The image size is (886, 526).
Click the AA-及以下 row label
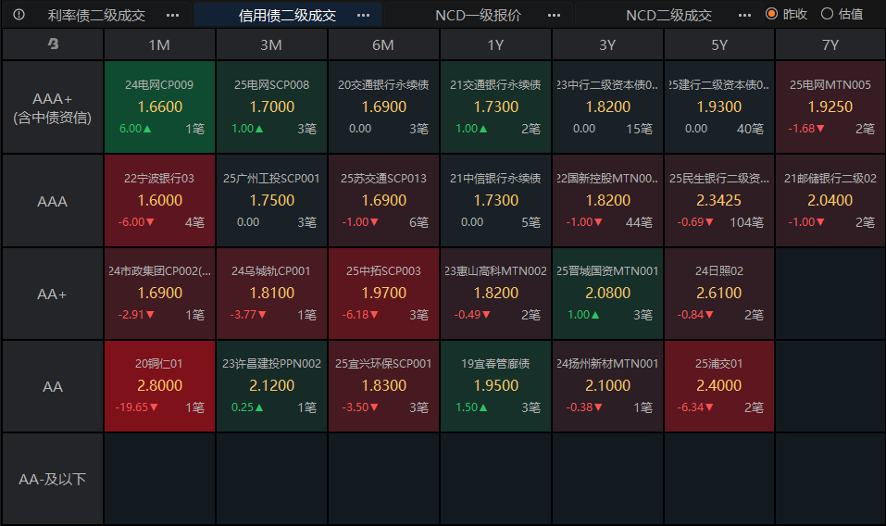[x=53, y=479]
